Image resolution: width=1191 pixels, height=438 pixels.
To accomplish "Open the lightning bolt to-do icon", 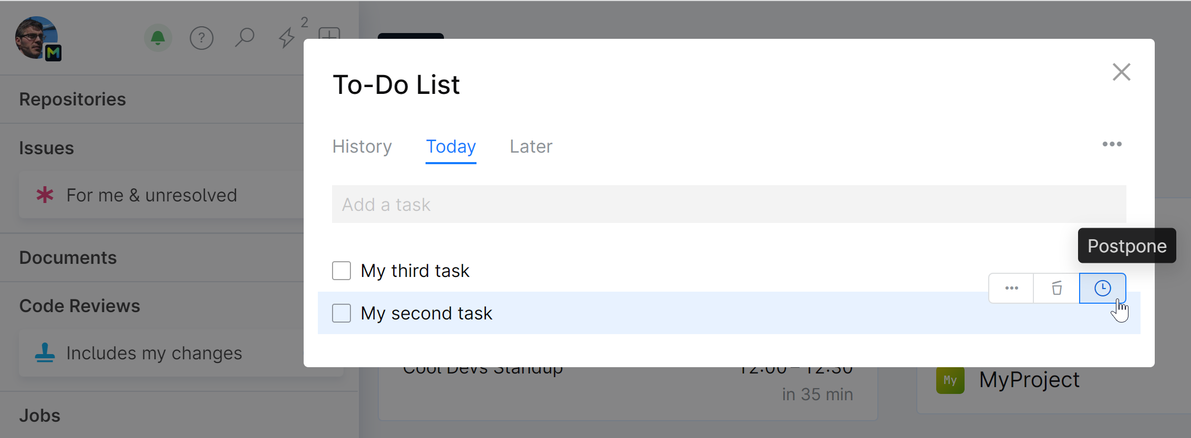I will (287, 38).
